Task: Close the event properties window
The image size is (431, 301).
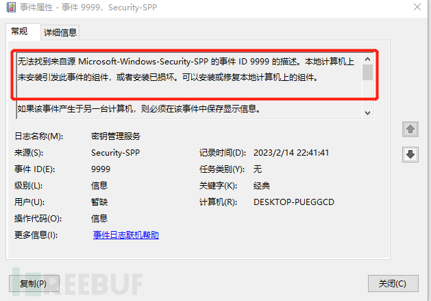Action: [417, 7]
